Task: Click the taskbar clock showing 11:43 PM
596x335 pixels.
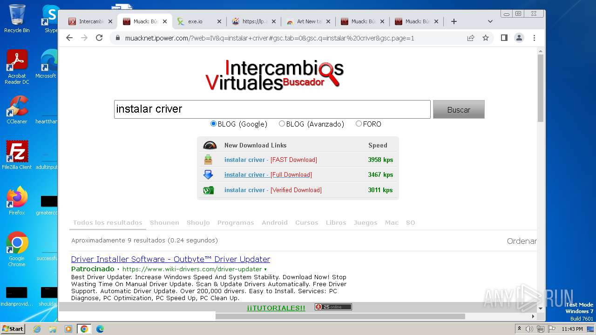Action: [572, 329]
